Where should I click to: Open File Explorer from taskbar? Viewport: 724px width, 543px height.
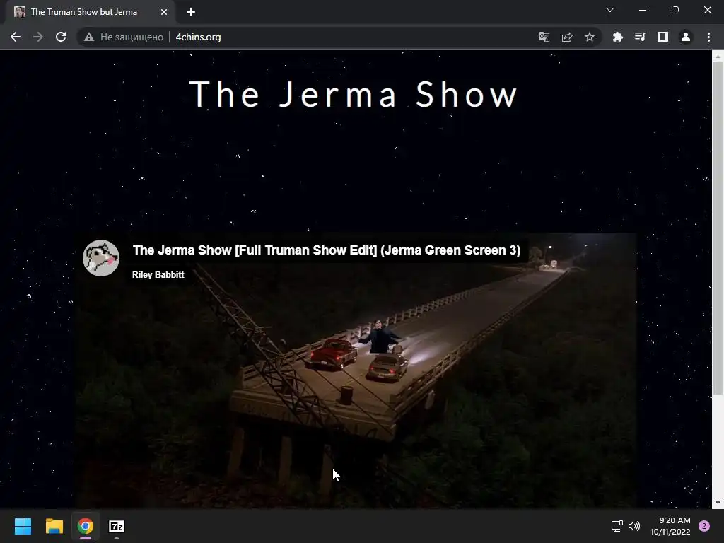(x=54, y=526)
